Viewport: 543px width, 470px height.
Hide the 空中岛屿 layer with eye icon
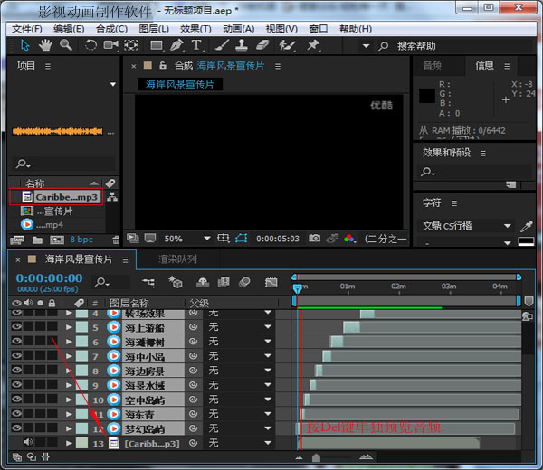point(16,399)
